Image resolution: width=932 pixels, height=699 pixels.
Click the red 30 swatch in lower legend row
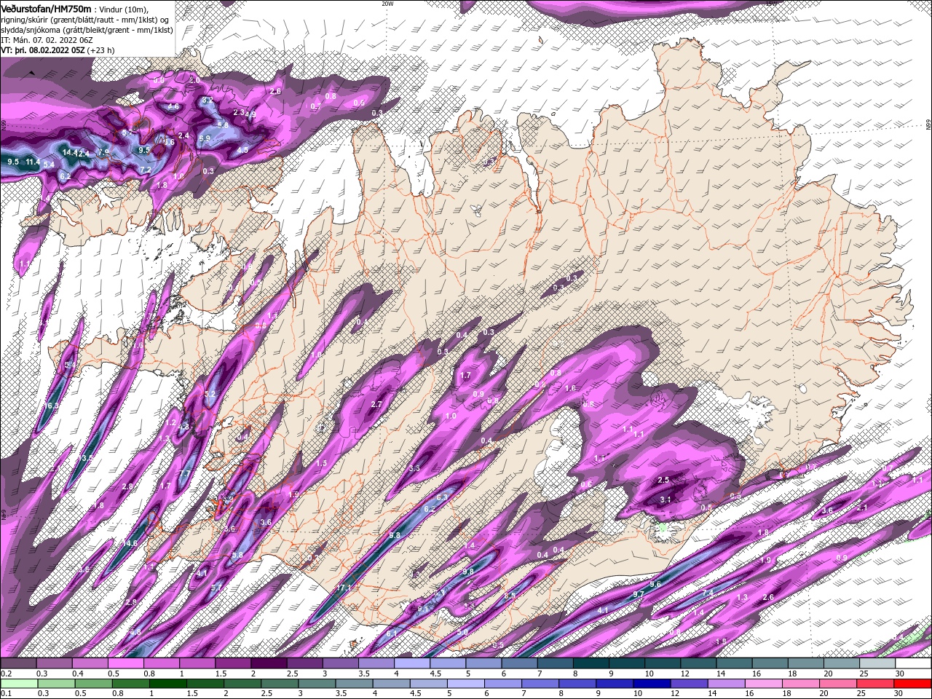pos(914,684)
